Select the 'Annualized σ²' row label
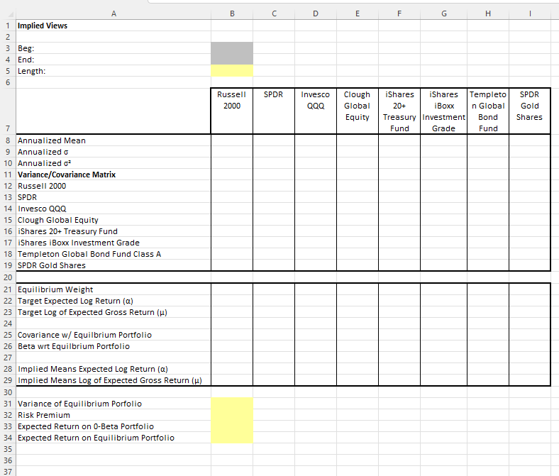The height and width of the screenshot is (476, 559). 114,163
